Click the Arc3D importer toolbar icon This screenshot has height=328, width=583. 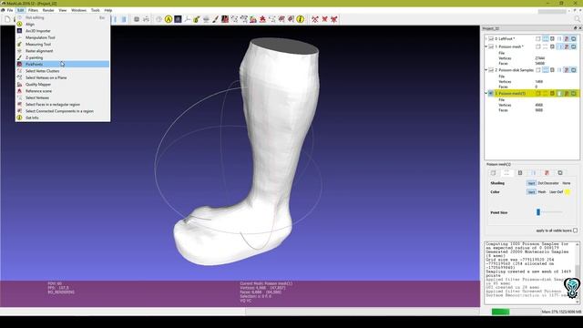(178, 19)
